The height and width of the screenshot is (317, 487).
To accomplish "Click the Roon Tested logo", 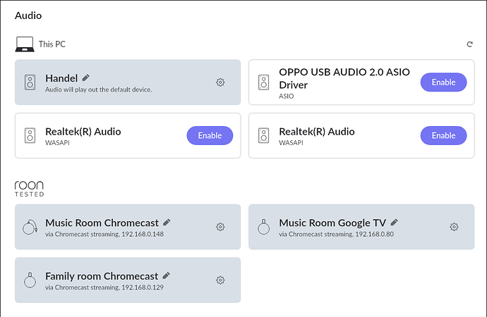I will coord(29,189).
